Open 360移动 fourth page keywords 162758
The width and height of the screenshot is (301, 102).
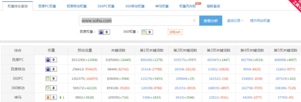coord(247,88)
